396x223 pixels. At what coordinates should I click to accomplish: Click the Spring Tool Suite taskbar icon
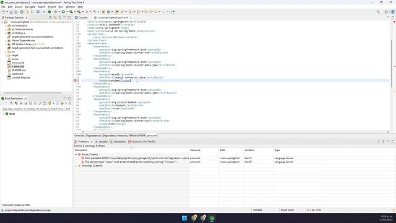pos(212,218)
